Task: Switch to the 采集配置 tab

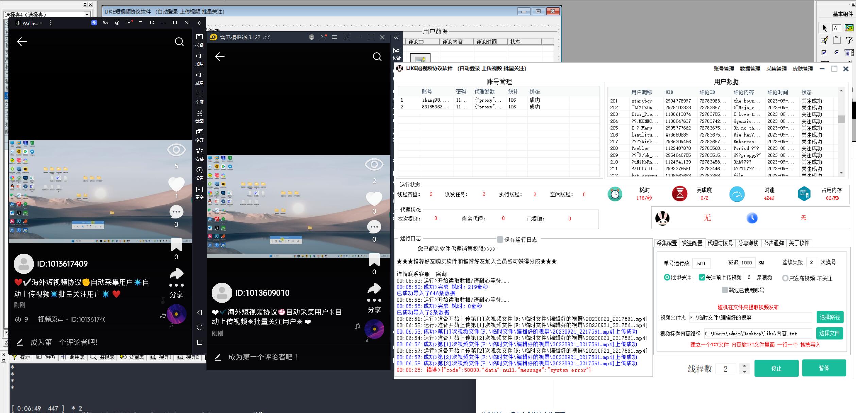Action: pyautogui.click(x=666, y=243)
